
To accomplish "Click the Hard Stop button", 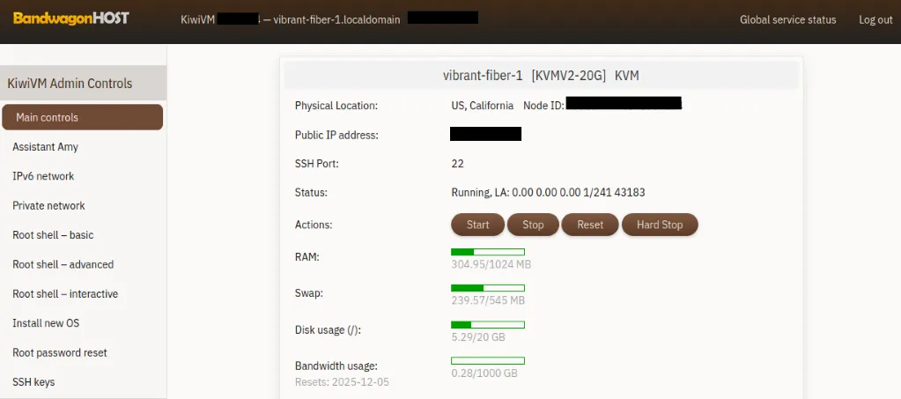I will (x=660, y=225).
